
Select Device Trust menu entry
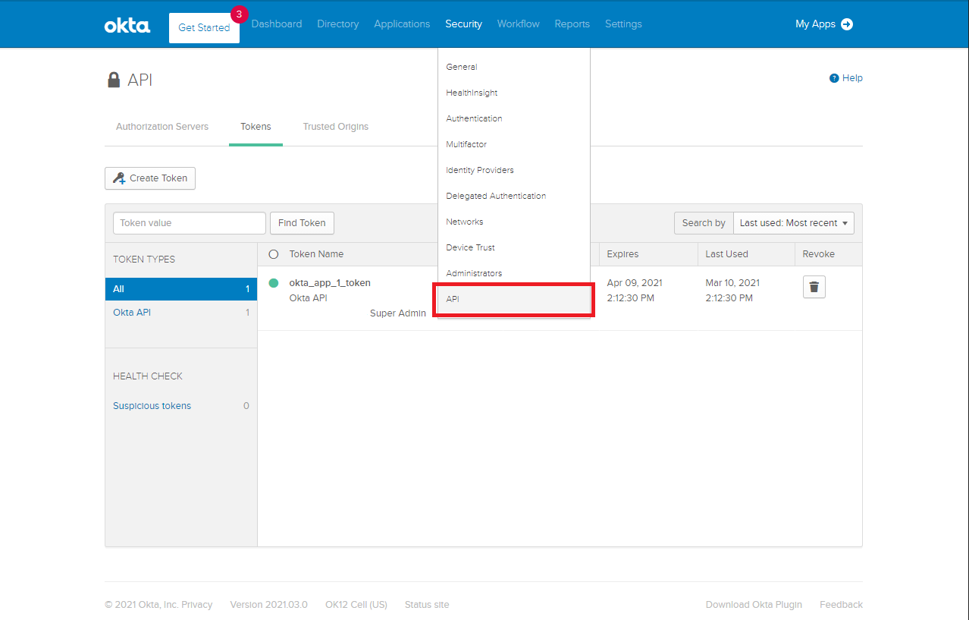coord(514,247)
